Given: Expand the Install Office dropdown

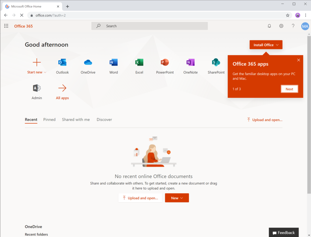Looking at the screenshot, I should coord(266,45).
